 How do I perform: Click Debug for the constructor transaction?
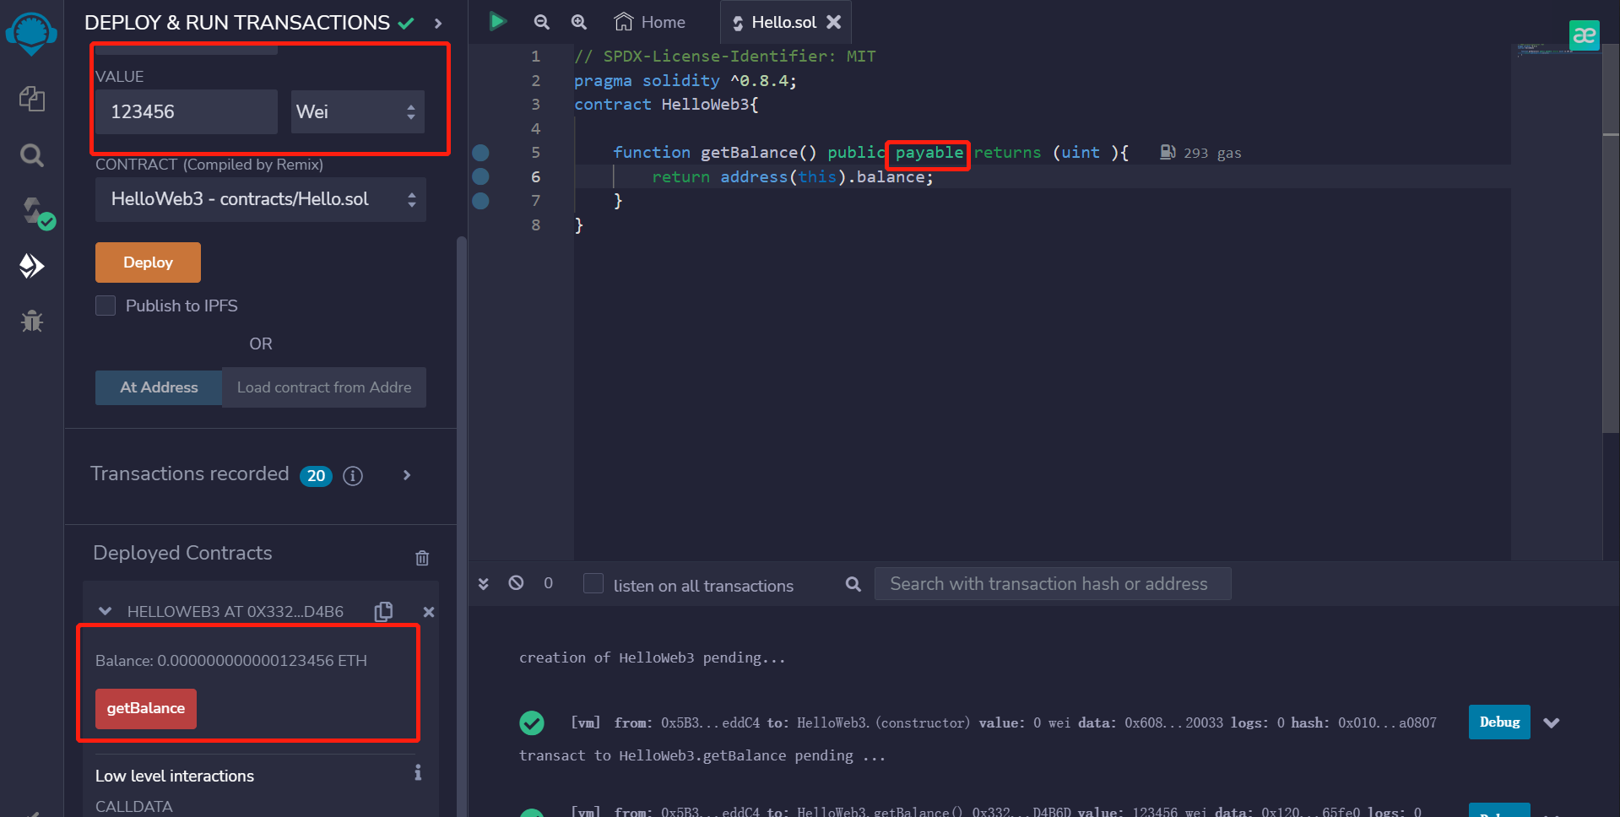(1499, 722)
